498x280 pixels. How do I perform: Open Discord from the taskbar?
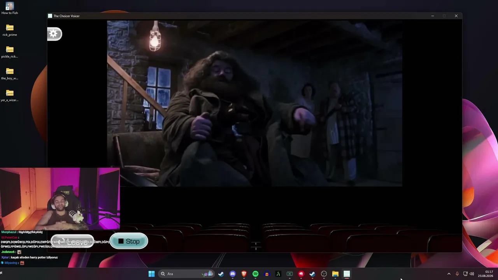coord(233,274)
